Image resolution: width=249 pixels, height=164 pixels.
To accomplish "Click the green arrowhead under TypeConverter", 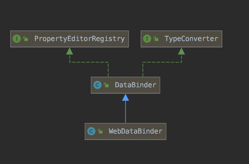I will [x=181, y=51].
